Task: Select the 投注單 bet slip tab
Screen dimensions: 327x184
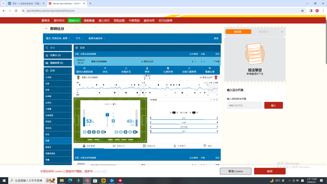Action: tap(238, 32)
